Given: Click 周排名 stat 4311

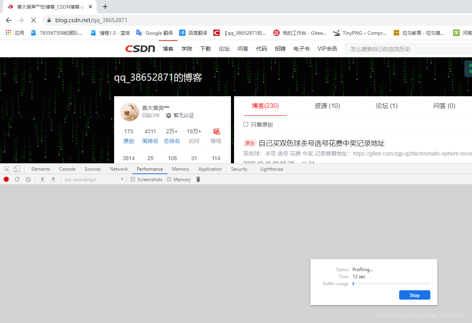Looking at the screenshot, I should (x=150, y=131).
